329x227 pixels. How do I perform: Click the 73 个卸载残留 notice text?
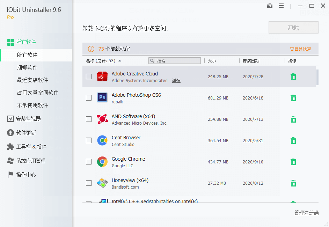(x=114, y=49)
